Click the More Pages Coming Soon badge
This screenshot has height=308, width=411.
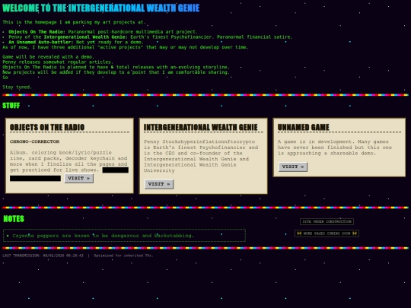(x=327, y=233)
